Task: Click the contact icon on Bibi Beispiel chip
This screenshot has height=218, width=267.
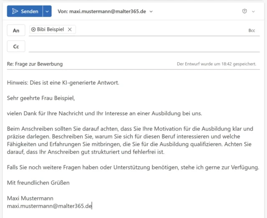Action: (x=33, y=29)
